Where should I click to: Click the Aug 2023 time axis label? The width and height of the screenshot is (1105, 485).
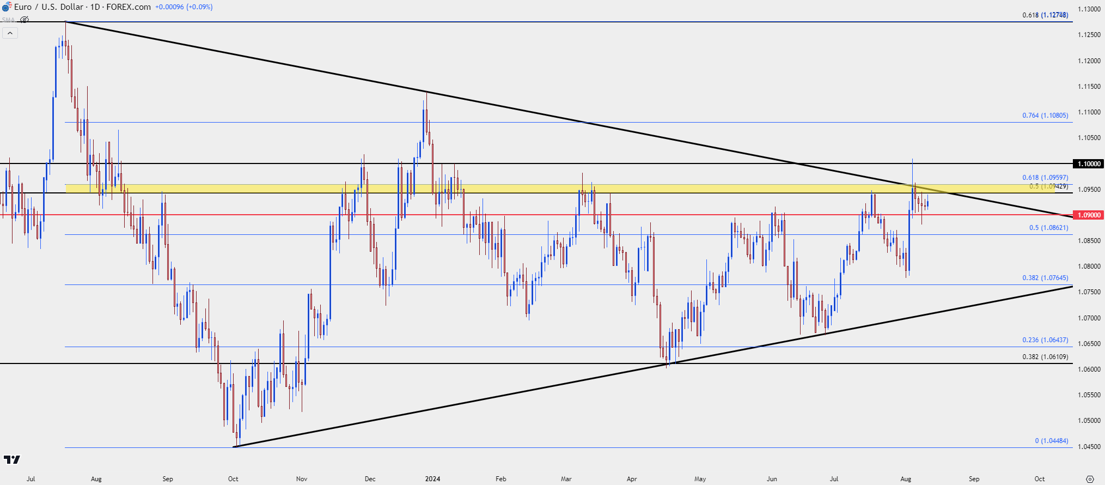coord(96,479)
